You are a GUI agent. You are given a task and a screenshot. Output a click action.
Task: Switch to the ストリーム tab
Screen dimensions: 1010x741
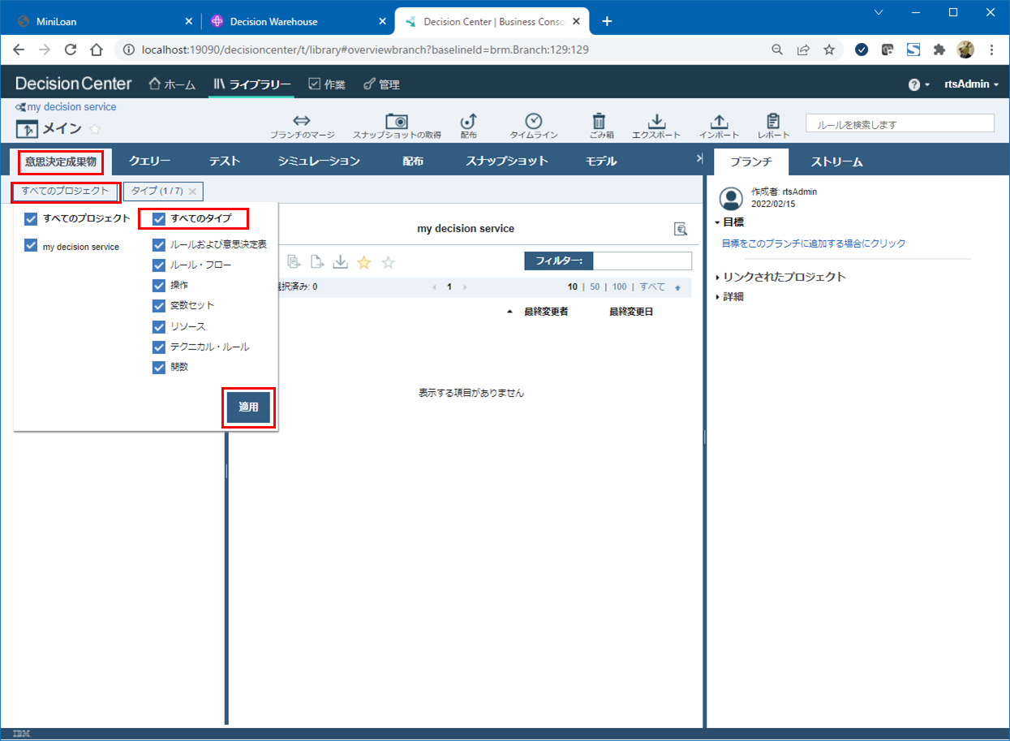837,162
